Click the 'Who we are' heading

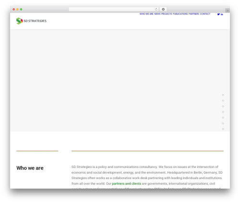click(30, 168)
